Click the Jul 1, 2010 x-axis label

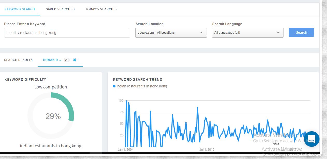coord(207,150)
